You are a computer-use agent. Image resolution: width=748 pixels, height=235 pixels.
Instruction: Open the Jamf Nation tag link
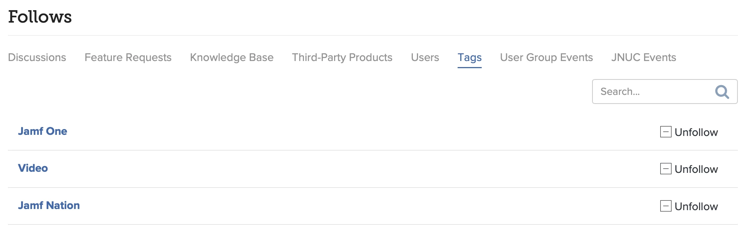(49, 205)
